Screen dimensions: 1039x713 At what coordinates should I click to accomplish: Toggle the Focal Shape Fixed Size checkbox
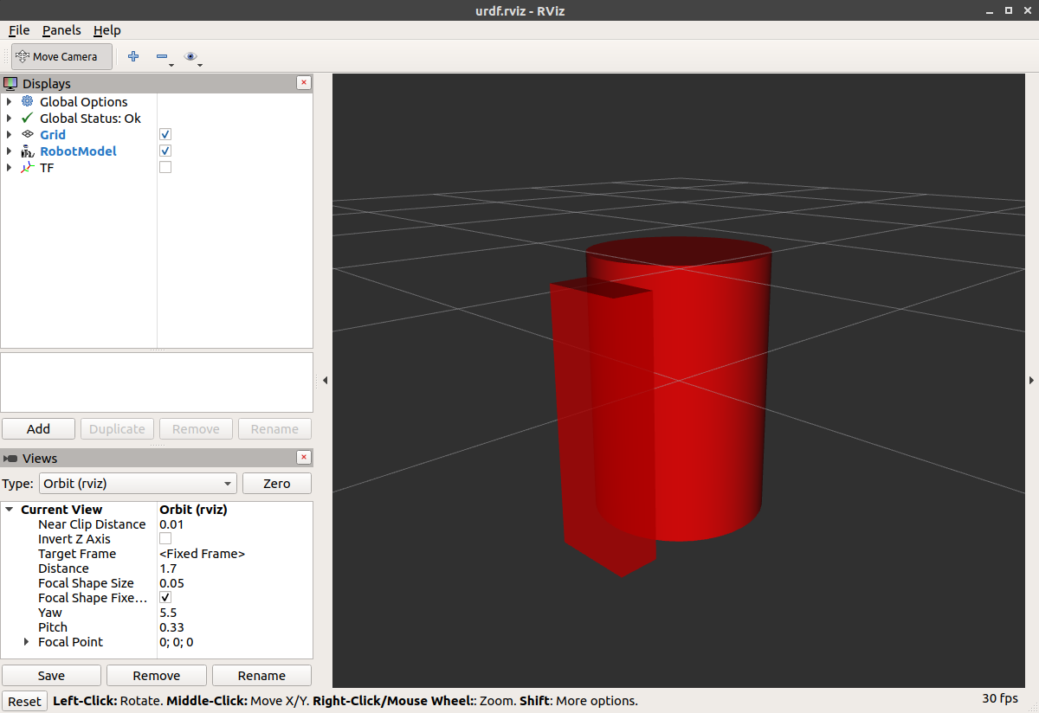165,598
